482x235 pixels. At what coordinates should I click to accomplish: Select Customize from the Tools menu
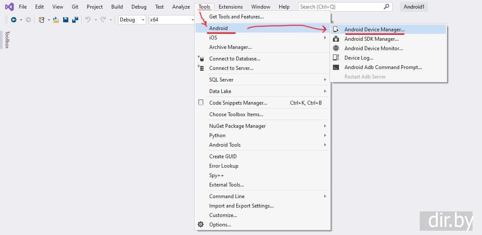click(262, 215)
